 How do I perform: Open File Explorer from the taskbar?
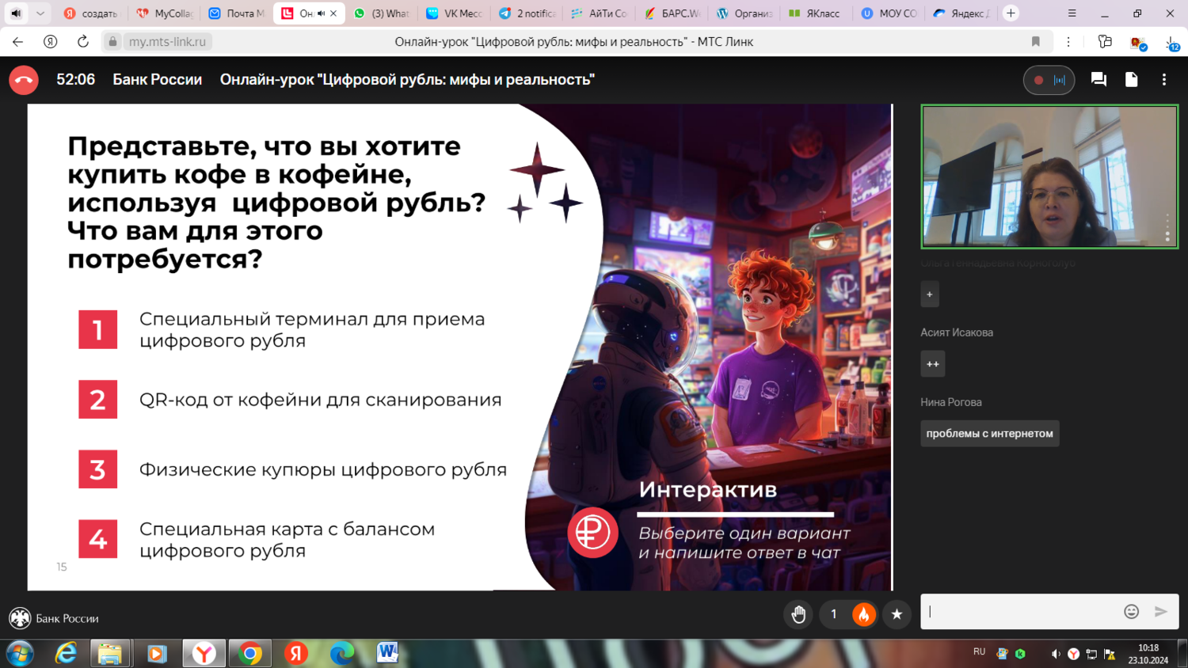[110, 654]
